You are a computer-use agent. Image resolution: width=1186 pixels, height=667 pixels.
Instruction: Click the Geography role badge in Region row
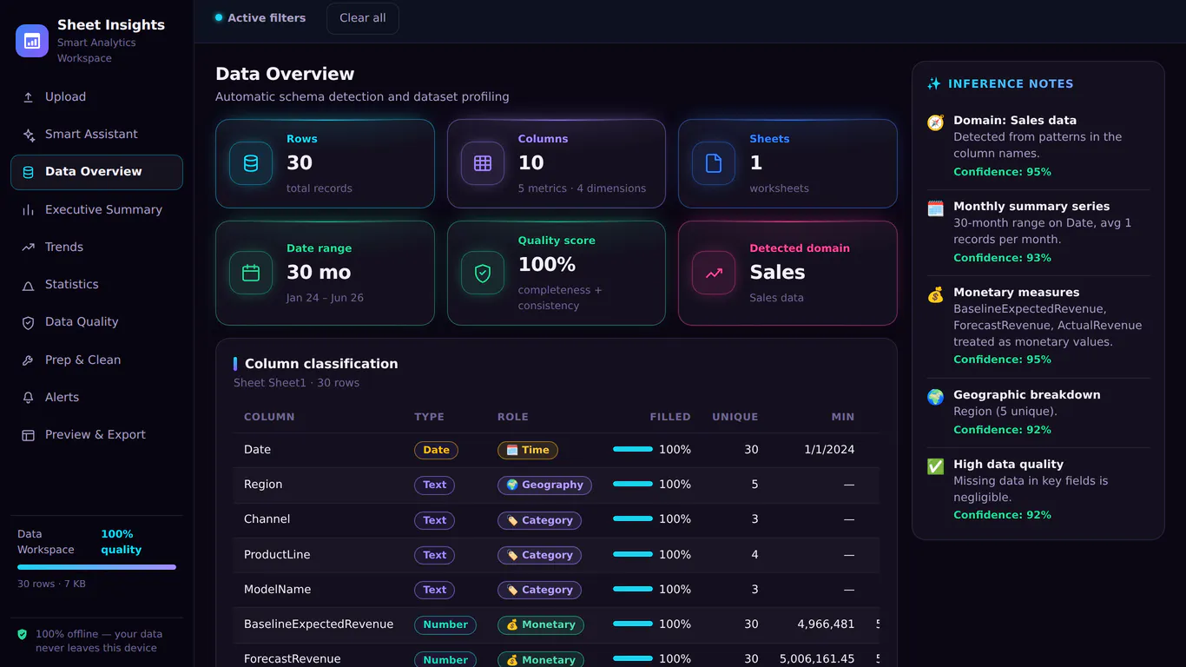(544, 485)
